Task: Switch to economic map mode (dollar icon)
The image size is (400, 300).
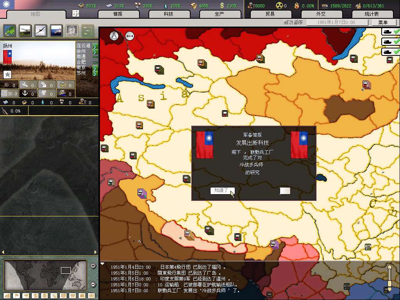Action: [35, 296]
